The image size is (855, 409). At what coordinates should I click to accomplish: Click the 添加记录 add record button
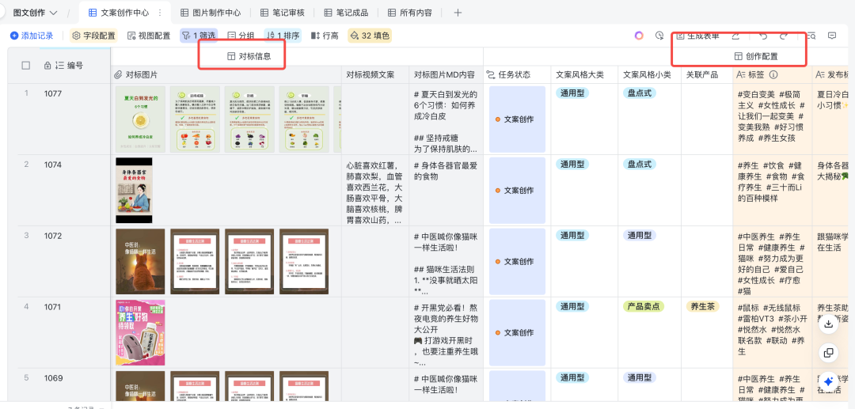[x=32, y=36]
